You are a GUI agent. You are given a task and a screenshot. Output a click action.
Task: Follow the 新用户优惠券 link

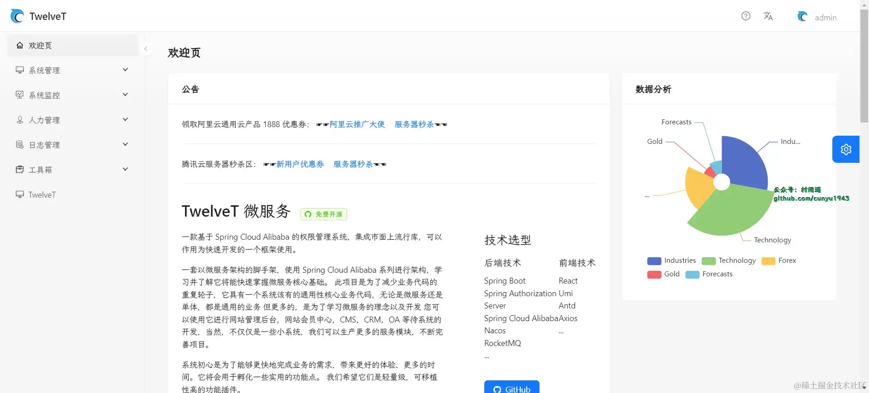tap(301, 164)
